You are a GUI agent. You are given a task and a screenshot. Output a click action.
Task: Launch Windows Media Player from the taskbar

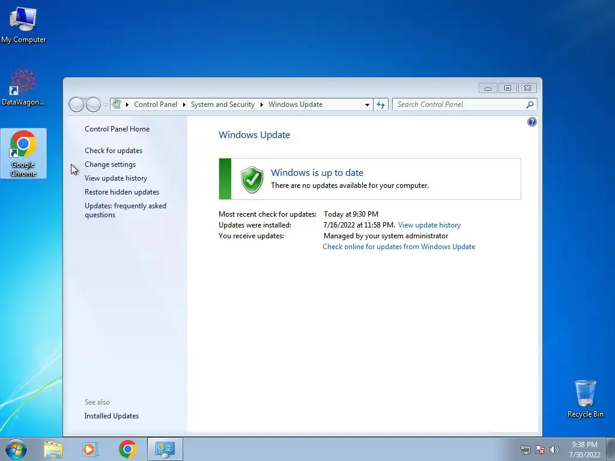(x=90, y=449)
